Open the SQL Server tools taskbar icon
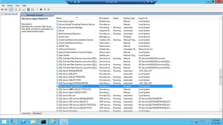This screenshot has width=223, height=125. click(54, 122)
